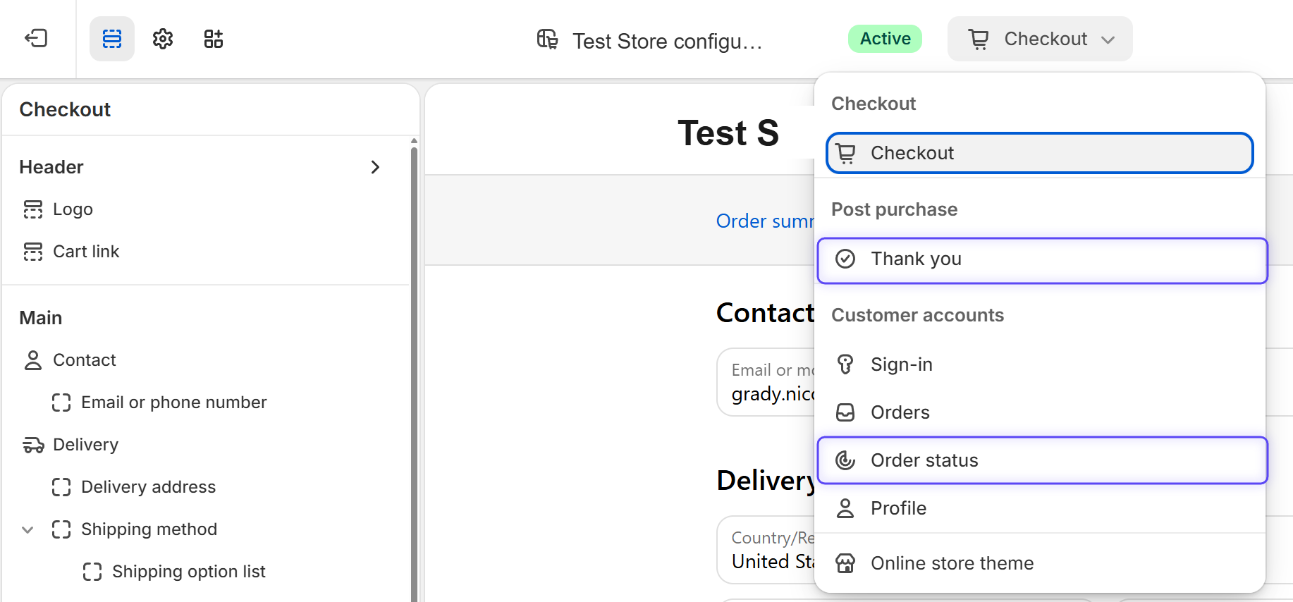Viewport: 1293px width, 602px height.
Task: Select the Shipping option list block
Action: [x=204, y=572]
